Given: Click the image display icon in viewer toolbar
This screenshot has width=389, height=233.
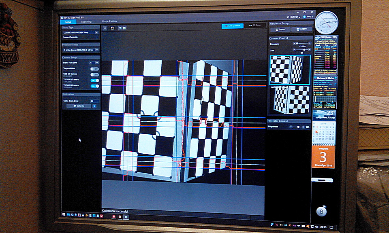Looking at the screenshot, I should (112, 28).
